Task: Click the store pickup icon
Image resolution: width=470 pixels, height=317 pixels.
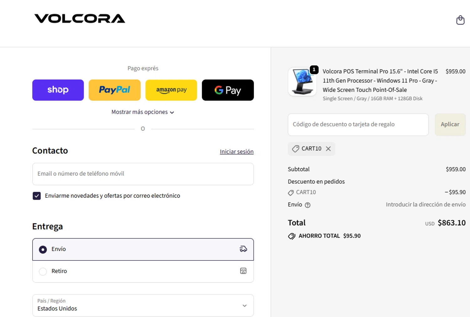Action: click(243, 271)
